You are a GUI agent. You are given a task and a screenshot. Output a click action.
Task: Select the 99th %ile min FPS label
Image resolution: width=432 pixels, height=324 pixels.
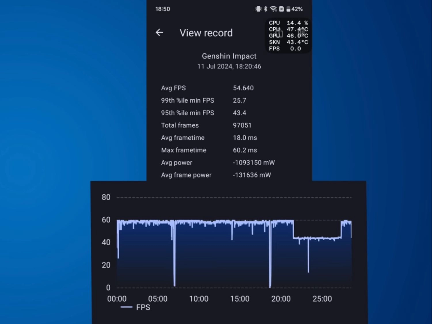[x=187, y=100]
